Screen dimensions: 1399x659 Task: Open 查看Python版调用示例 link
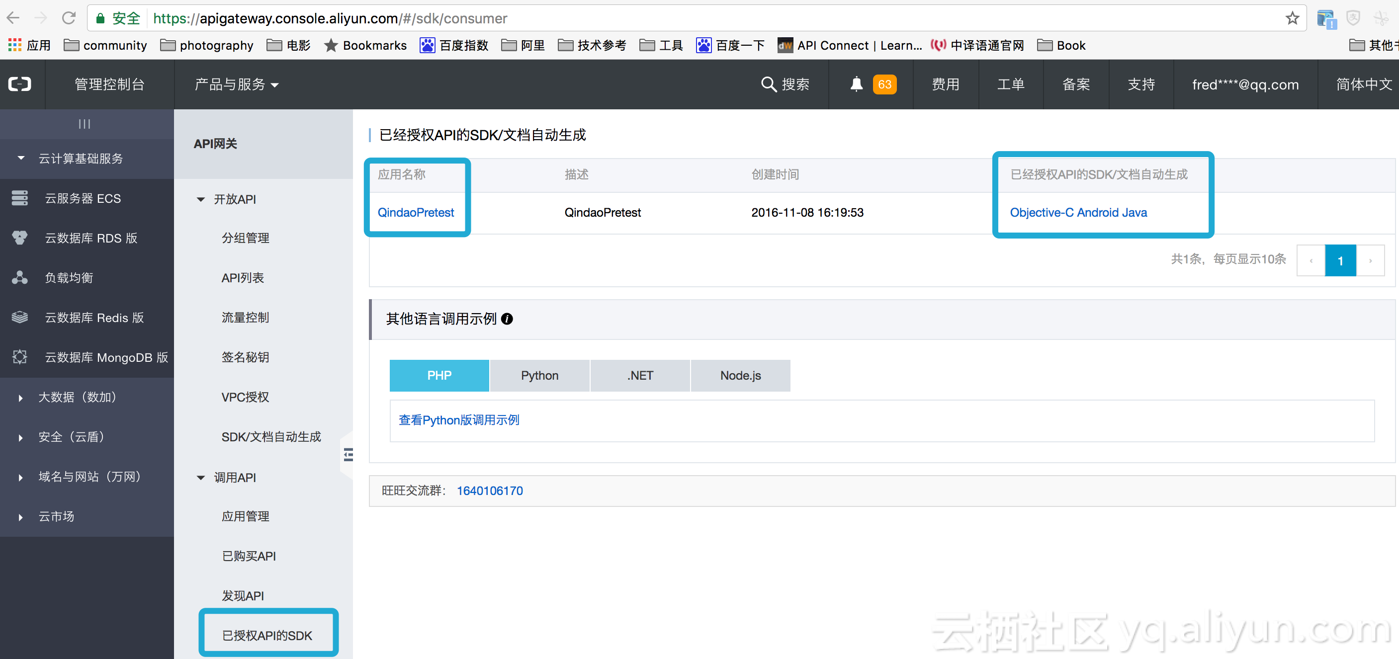[x=459, y=419]
